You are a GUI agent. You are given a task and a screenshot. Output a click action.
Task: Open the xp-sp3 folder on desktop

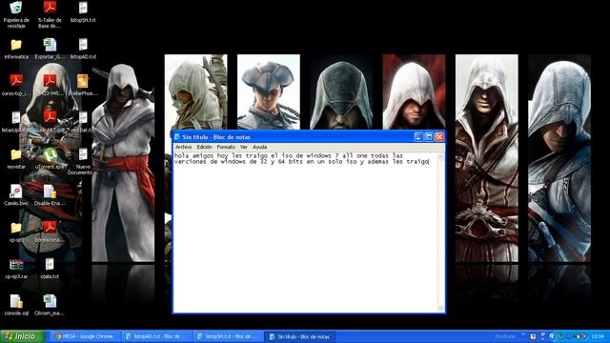coord(16,232)
